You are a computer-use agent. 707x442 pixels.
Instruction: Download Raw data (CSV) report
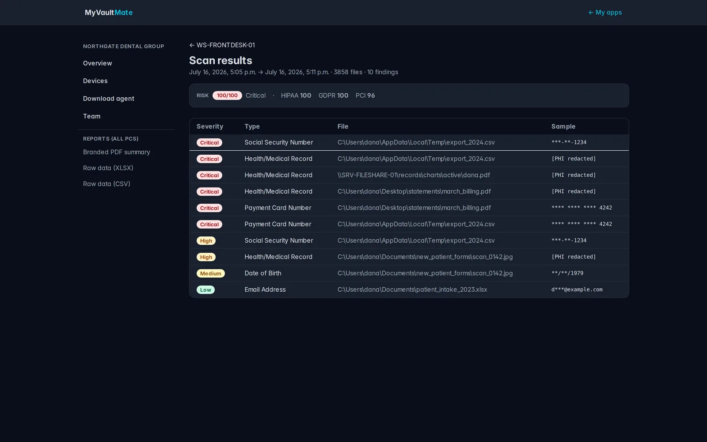click(x=106, y=184)
